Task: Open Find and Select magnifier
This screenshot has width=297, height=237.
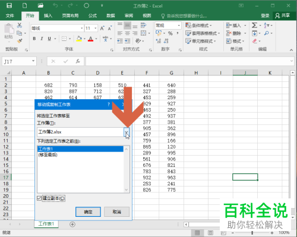Action: (267, 33)
